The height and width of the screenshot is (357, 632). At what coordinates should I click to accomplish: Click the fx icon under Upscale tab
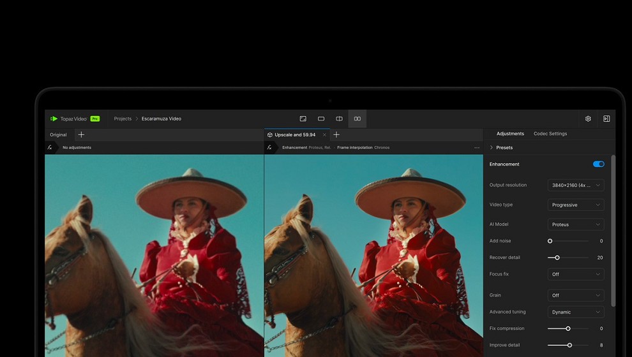point(269,147)
